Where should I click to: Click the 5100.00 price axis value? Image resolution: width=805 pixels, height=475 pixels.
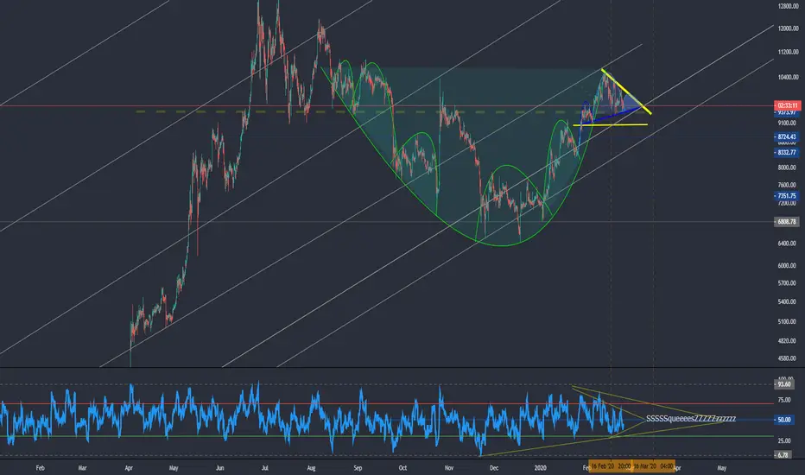click(787, 322)
